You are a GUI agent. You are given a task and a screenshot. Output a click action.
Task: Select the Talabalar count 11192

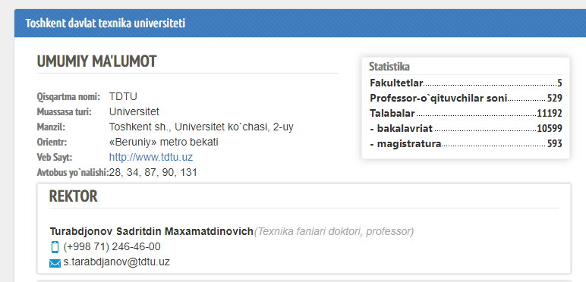[x=550, y=114]
